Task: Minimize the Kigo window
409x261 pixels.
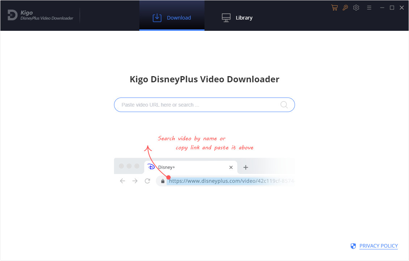Action: (382, 8)
